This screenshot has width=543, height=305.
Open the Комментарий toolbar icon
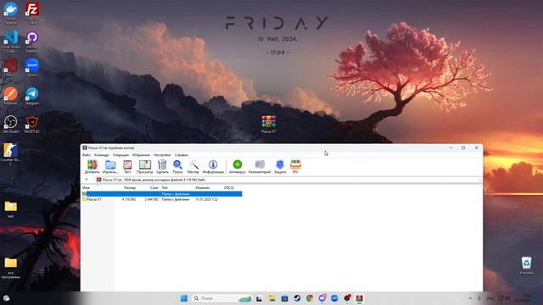[x=260, y=166]
